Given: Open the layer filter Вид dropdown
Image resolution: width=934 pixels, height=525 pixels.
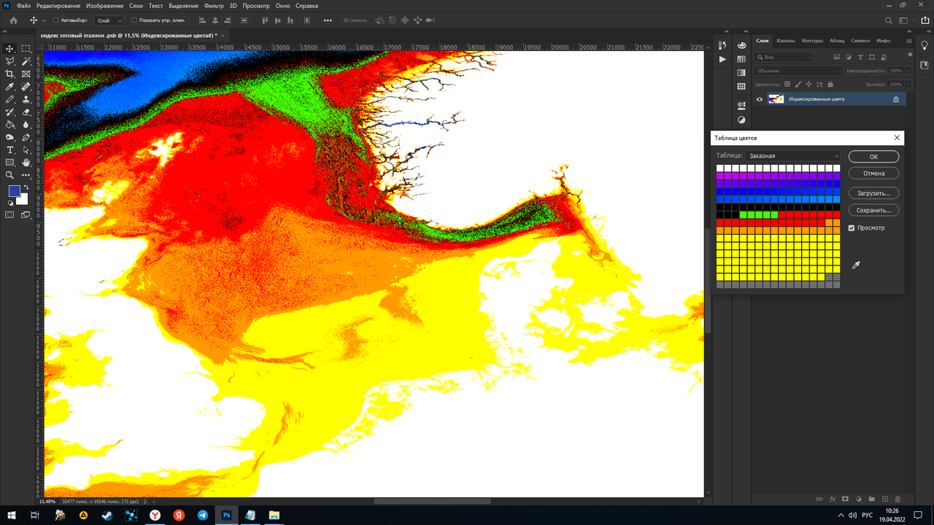Looking at the screenshot, I should click(x=784, y=57).
